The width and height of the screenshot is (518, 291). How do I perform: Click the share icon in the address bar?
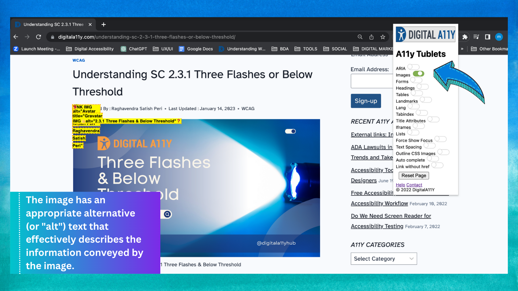[x=371, y=37]
